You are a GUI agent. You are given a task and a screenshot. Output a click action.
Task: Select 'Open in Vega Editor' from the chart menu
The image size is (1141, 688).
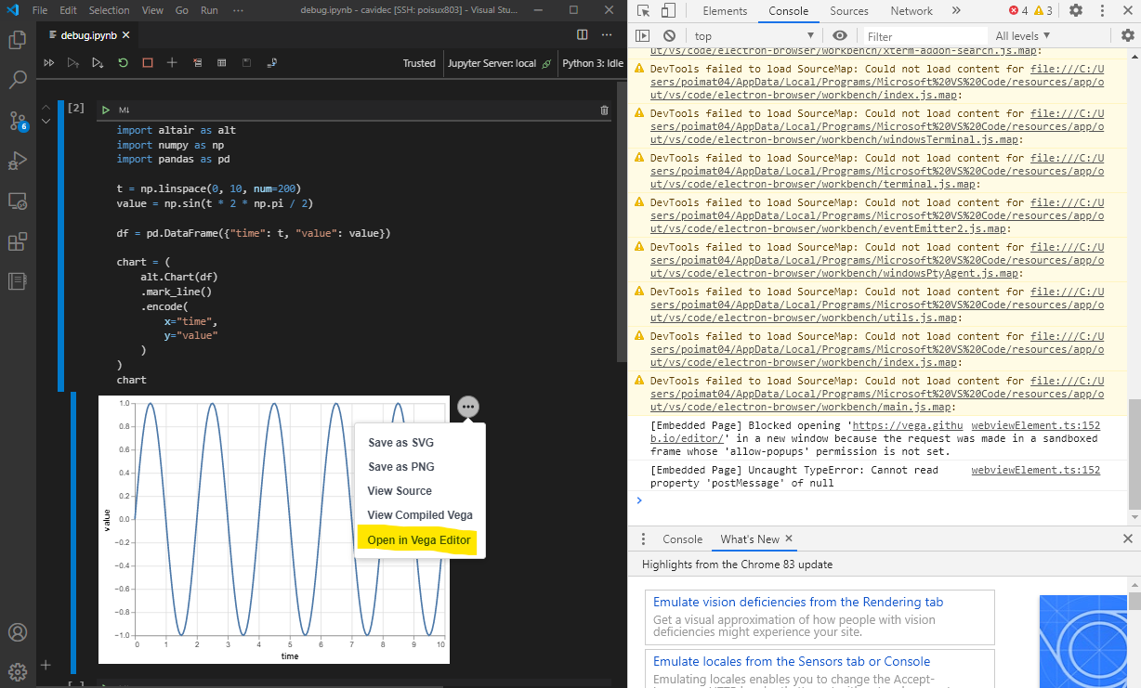(x=416, y=539)
